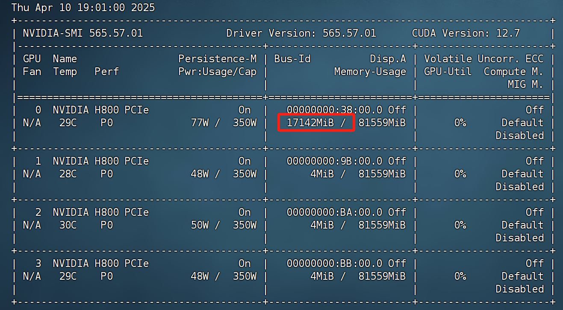This screenshot has height=310, width=563.
Task: Select the Disp.A column header
Action: pos(388,59)
